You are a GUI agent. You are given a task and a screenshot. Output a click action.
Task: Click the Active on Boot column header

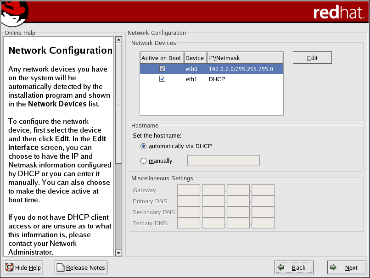(161, 58)
